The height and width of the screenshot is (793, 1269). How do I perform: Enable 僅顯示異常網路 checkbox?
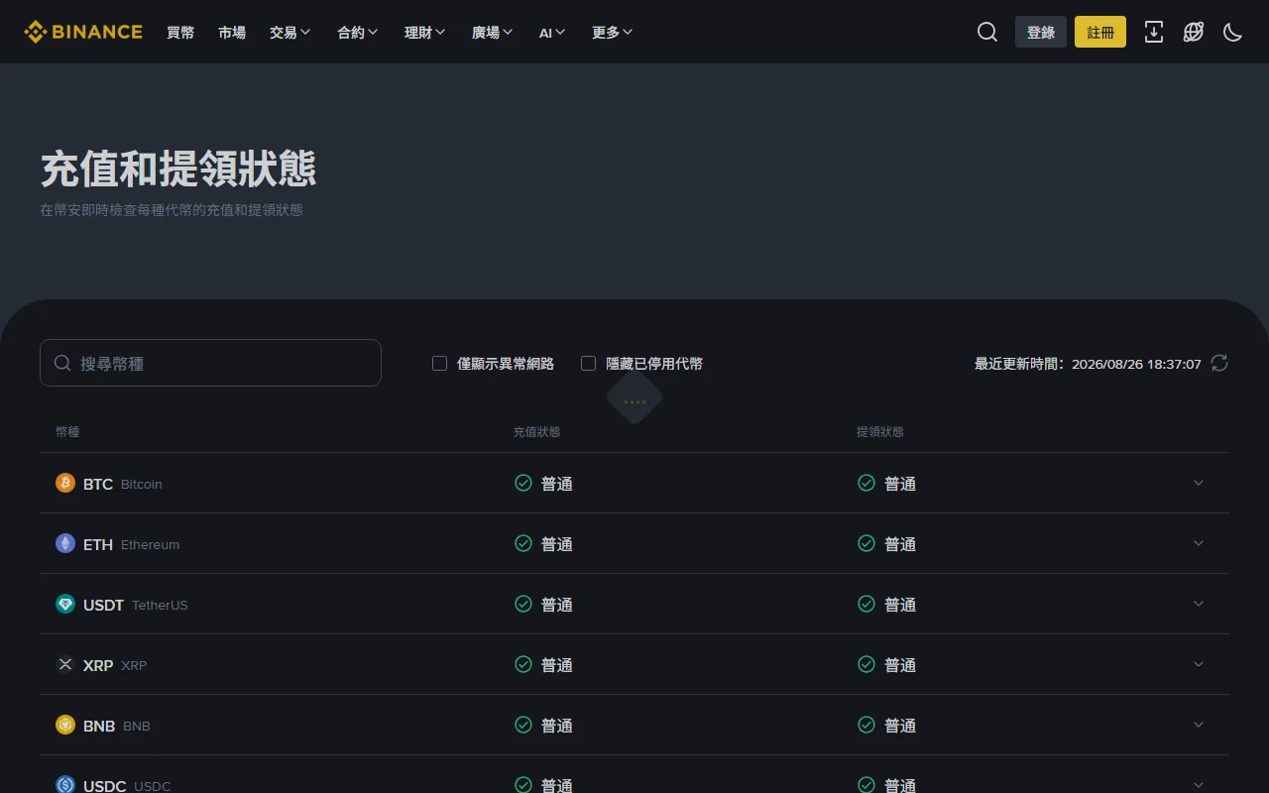(440, 364)
